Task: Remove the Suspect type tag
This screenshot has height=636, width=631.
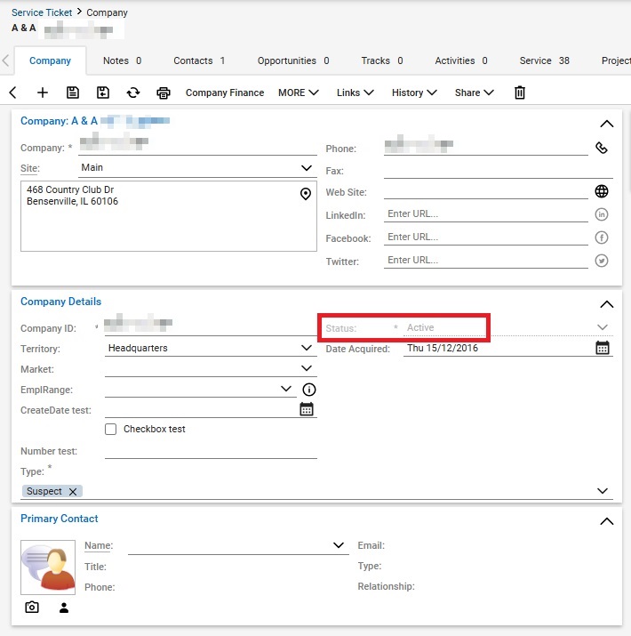Action: [73, 491]
